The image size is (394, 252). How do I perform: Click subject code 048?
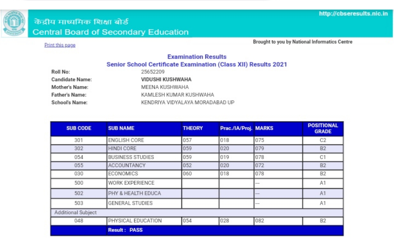pyautogui.click(x=79, y=220)
